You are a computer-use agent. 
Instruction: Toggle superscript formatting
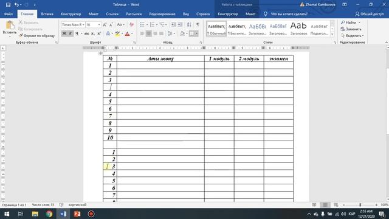(98, 33)
